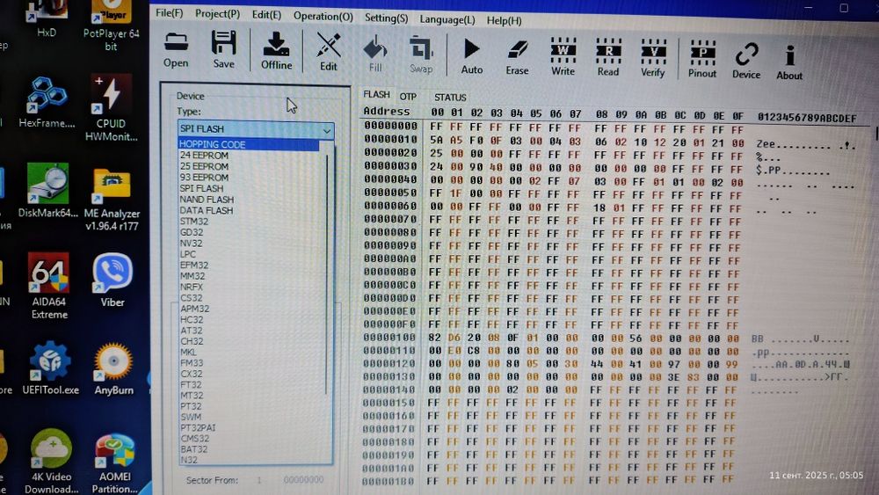Open CPUID HWMonitor desktop shortcut

[111, 107]
